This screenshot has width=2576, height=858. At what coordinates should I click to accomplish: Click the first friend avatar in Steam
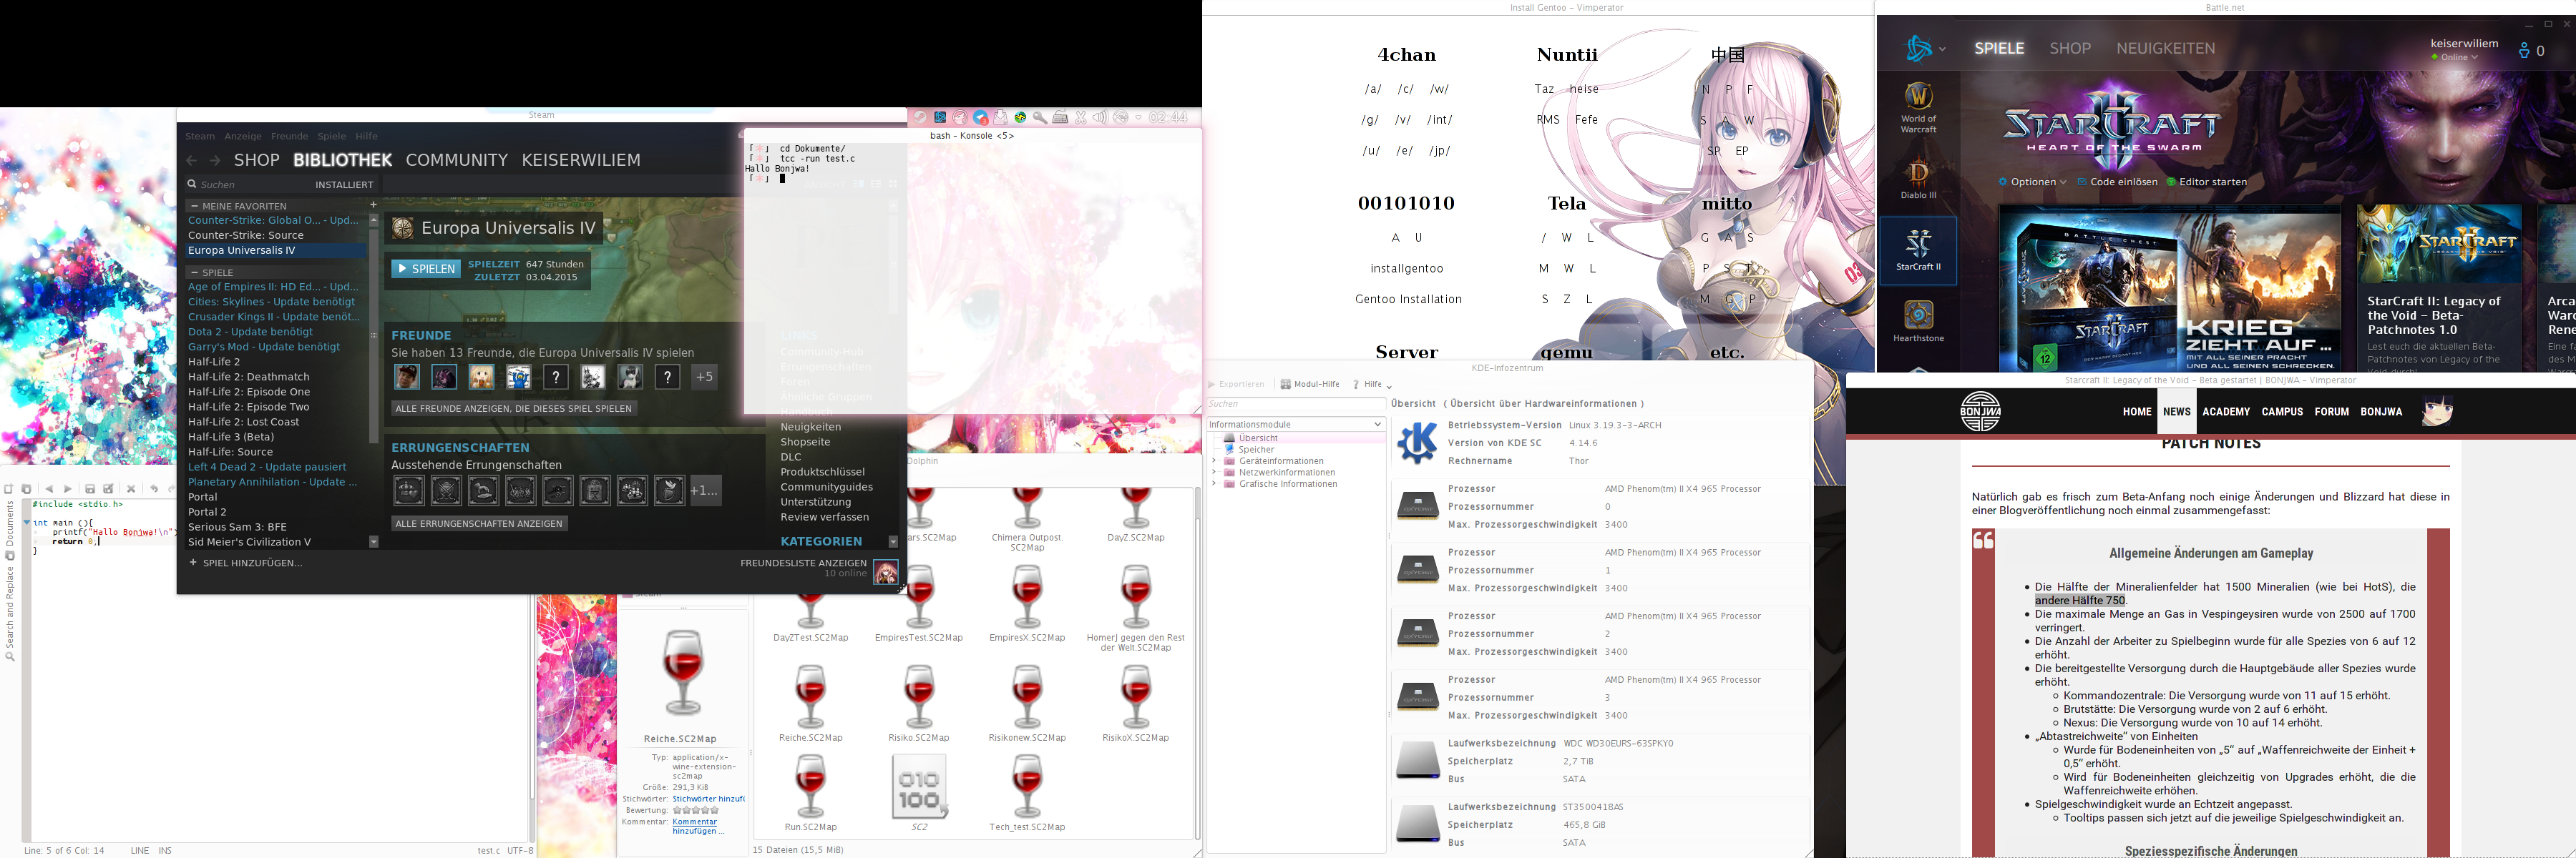click(406, 377)
